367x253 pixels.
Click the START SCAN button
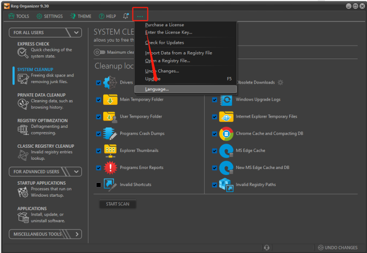[x=118, y=204]
